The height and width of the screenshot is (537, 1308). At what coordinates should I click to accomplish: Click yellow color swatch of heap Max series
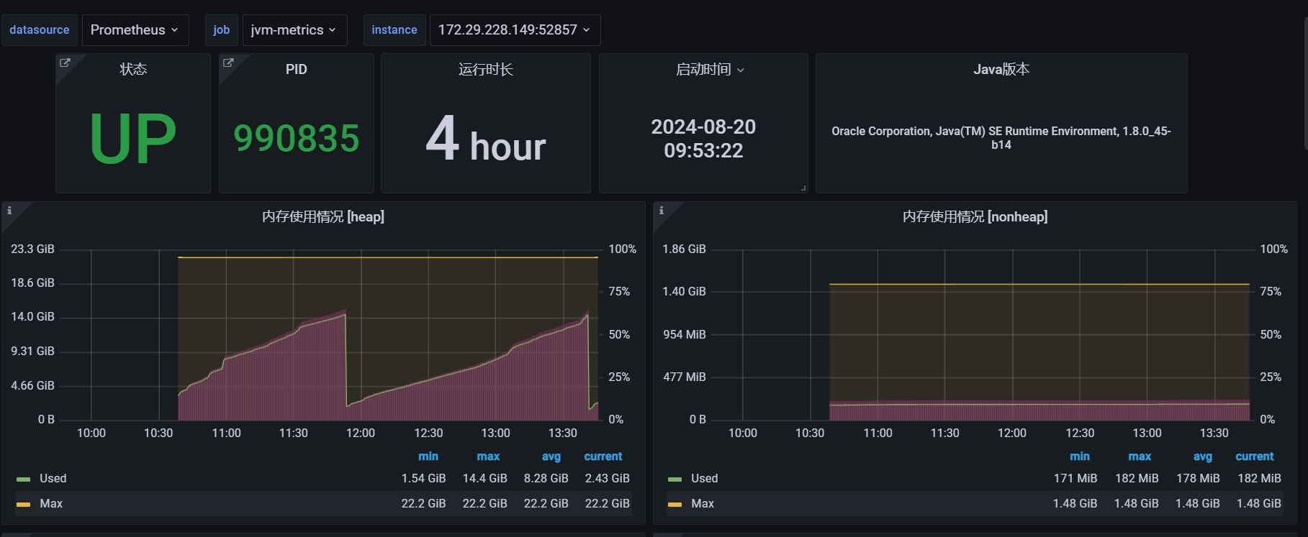point(24,505)
